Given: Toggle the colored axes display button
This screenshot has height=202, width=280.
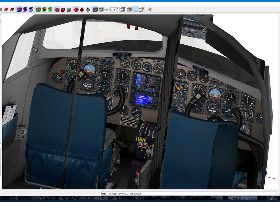Looking at the screenshot, I should (x=136, y=9).
